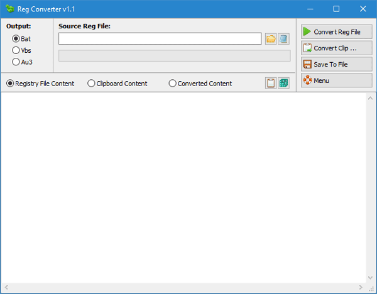Focus the Source Reg File input field

[160, 39]
